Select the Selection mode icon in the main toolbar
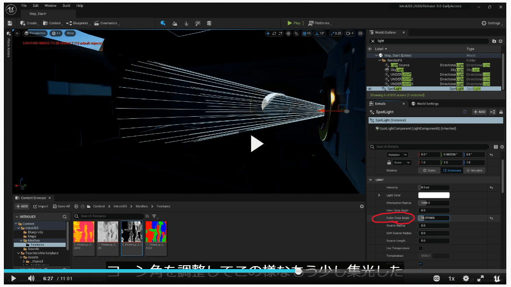 point(163,23)
